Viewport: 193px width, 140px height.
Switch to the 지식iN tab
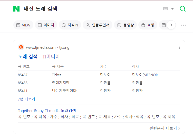coord(70,25)
